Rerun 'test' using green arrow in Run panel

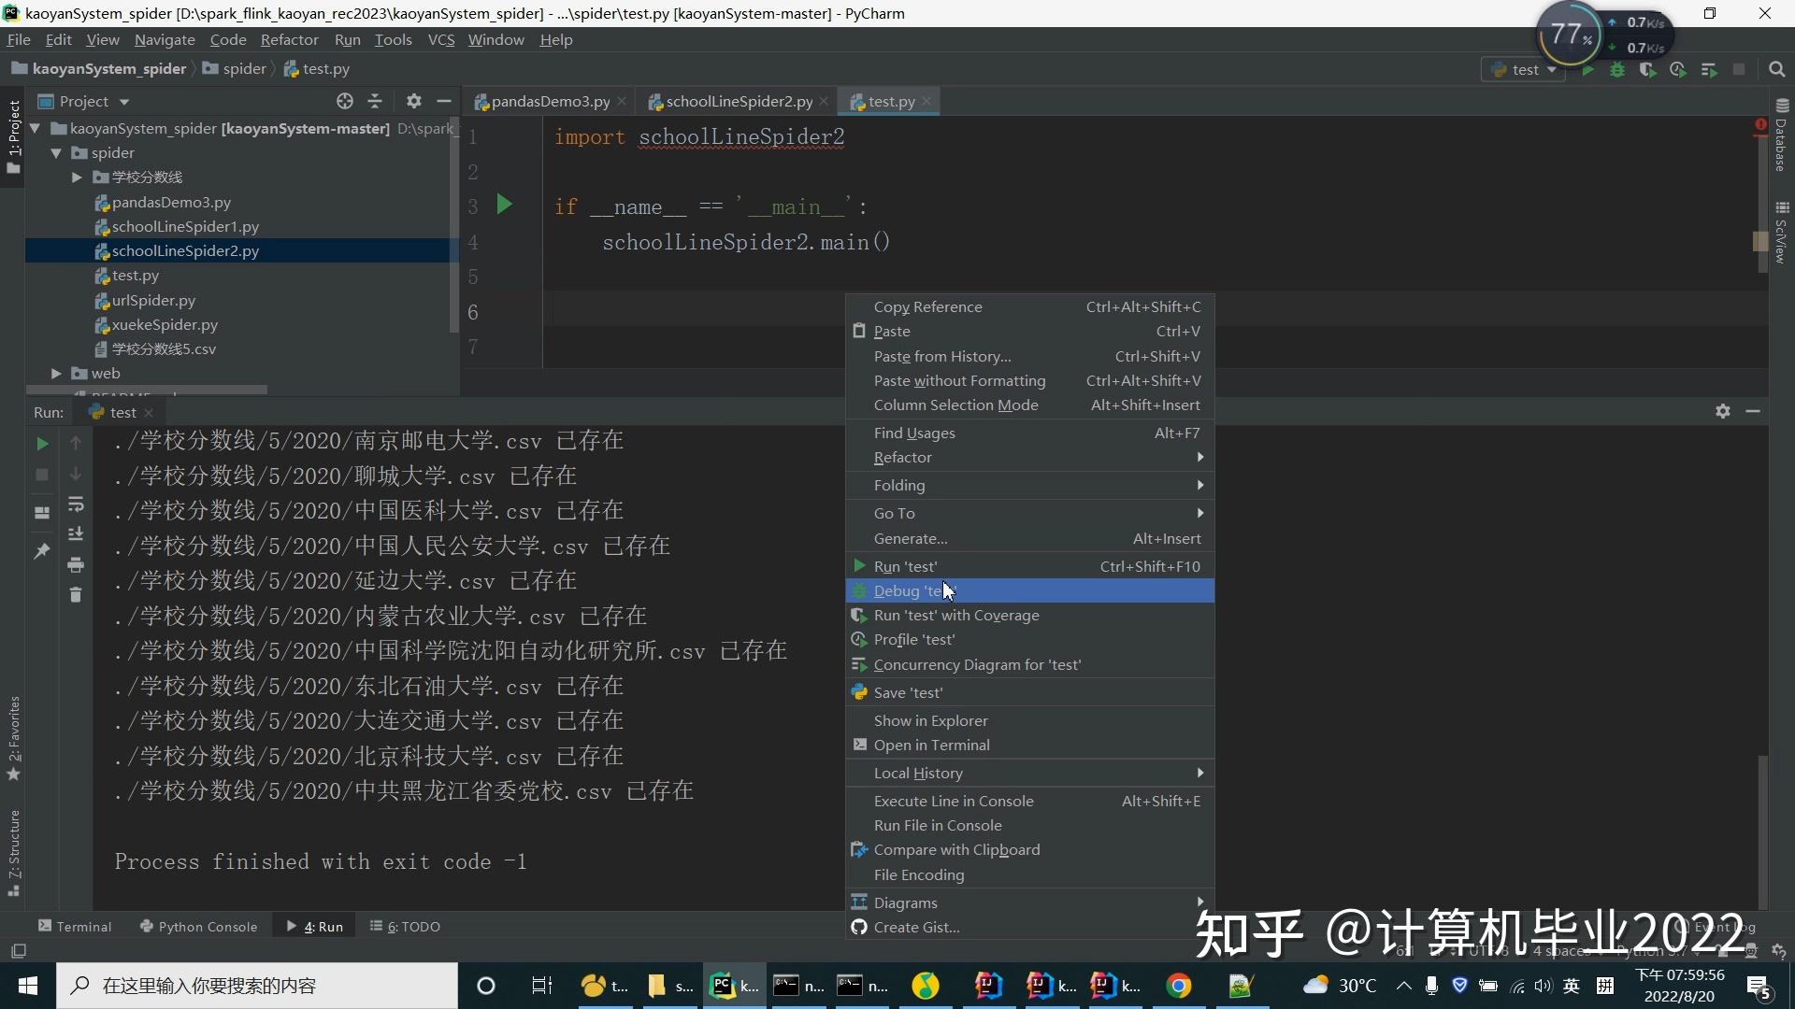pyautogui.click(x=42, y=444)
